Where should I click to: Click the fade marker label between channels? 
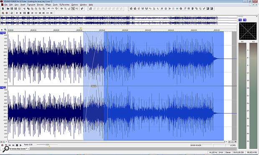click(x=94, y=86)
